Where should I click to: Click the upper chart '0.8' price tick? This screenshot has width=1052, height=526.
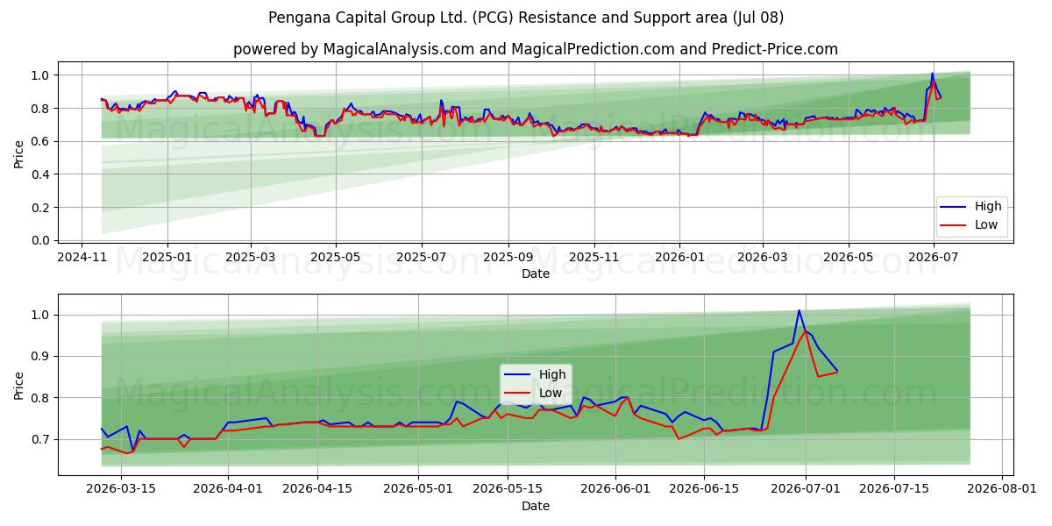click(43, 109)
